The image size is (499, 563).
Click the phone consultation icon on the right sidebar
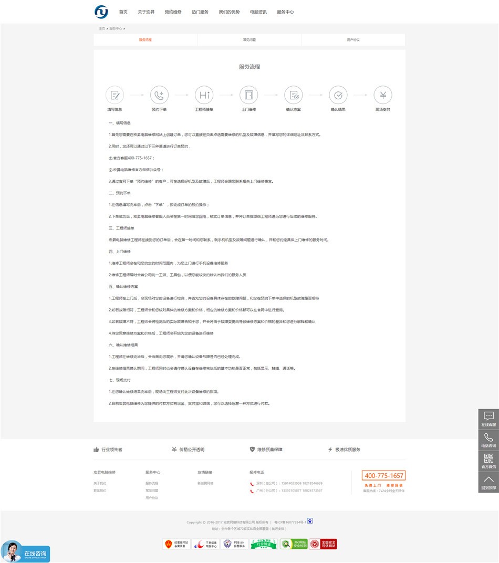(488, 438)
